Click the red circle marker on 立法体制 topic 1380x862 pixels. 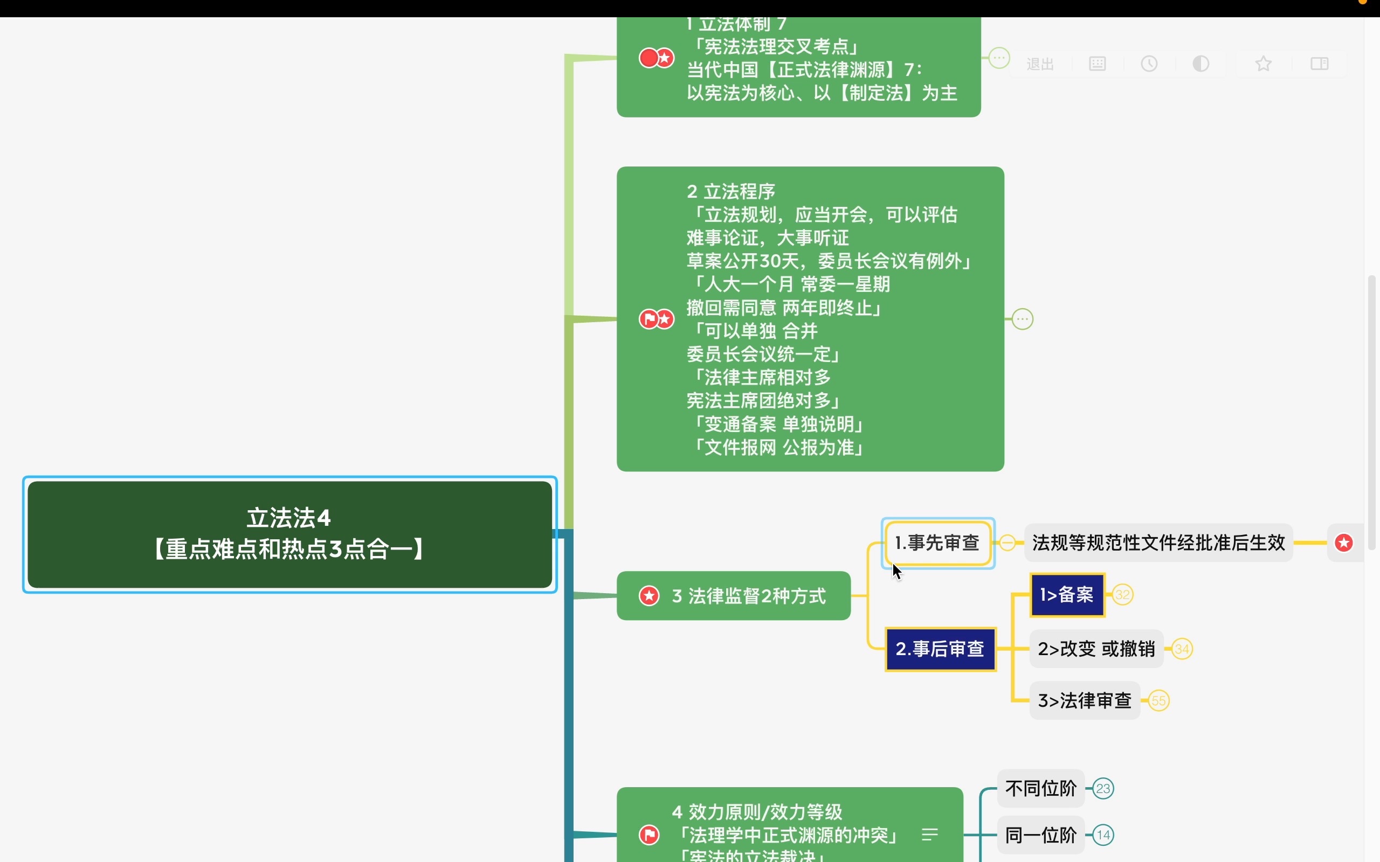pyautogui.click(x=648, y=58)
